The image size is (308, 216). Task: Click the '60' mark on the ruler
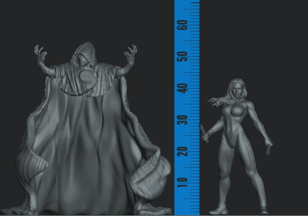[182, 25]
